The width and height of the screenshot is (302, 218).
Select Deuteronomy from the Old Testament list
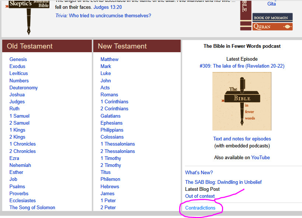point(24,88)
